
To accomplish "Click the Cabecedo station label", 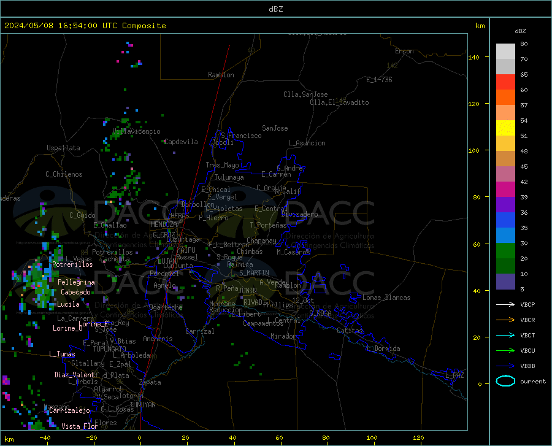I will [x=75, y=292].
